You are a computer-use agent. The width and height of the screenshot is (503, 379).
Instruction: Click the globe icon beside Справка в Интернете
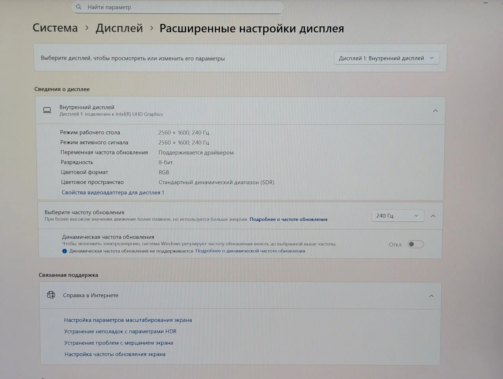click(51, 295)
